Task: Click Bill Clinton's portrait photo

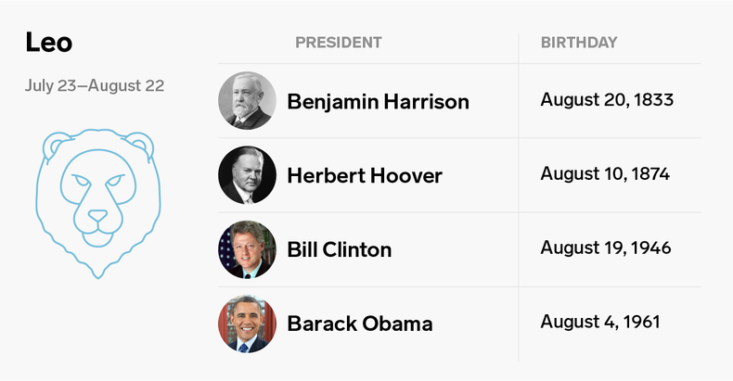Action: (x=247, y=249)
